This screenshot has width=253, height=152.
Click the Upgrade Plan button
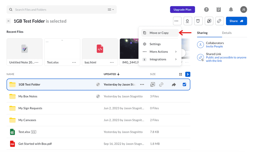(x=182, y=9)
